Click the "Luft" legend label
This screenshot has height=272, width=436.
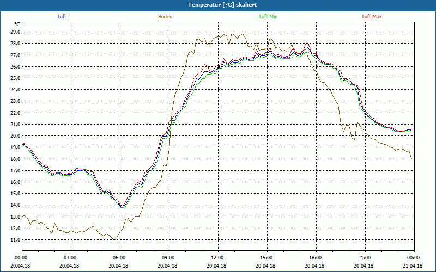(x=62, y=17)
